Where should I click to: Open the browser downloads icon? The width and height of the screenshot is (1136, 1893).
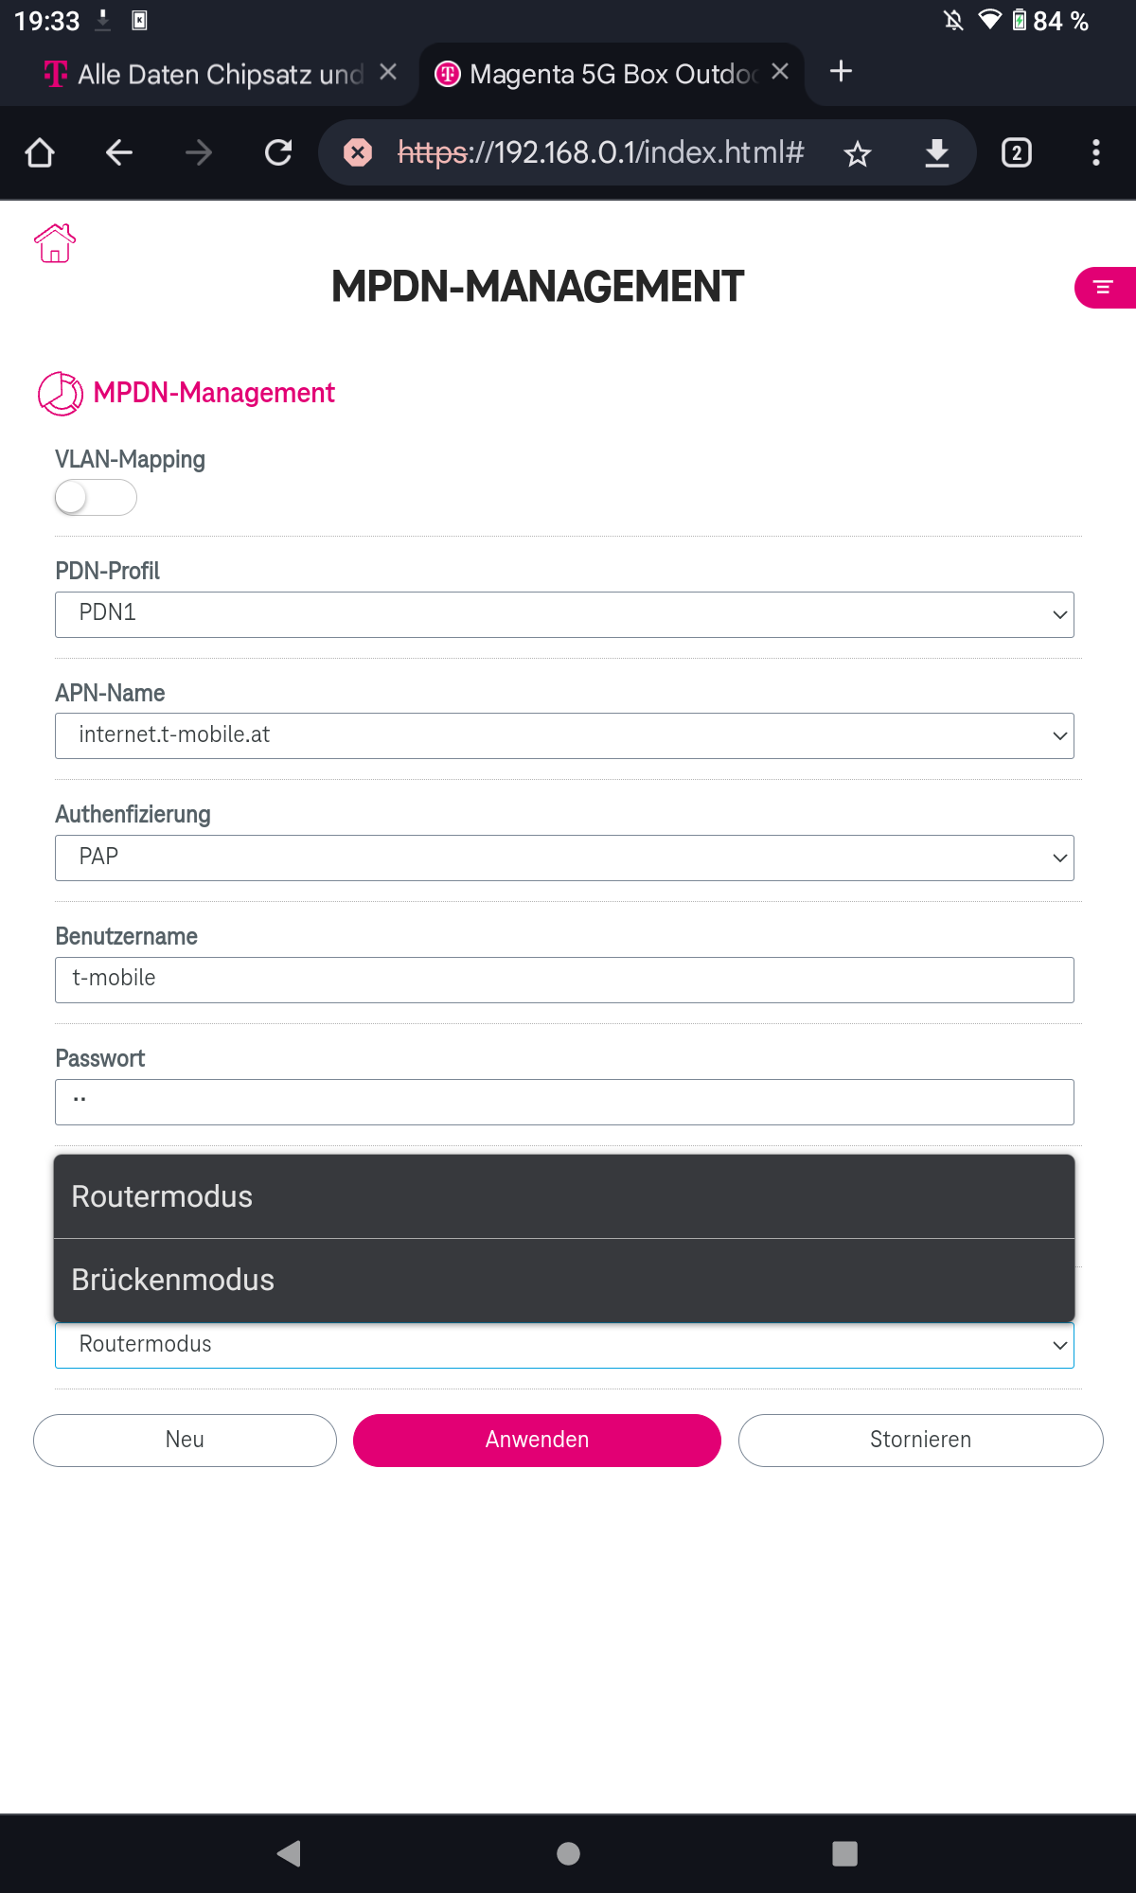click(937, 152)
